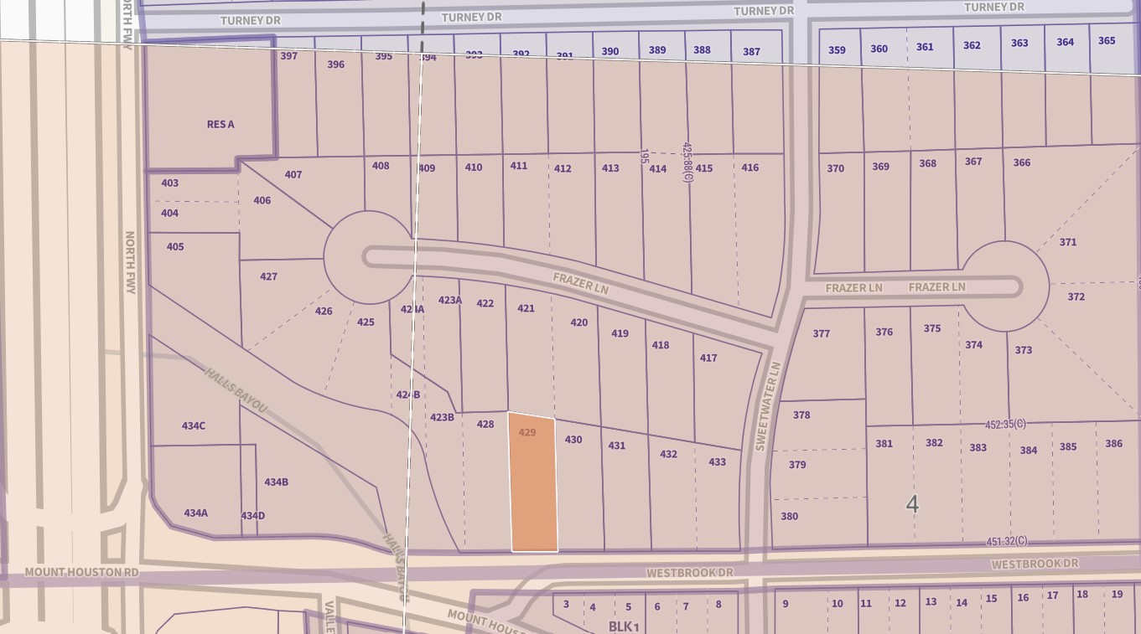Select lot 365 label
This screenshot has width=1141, height=634.
click(1107, 40)
